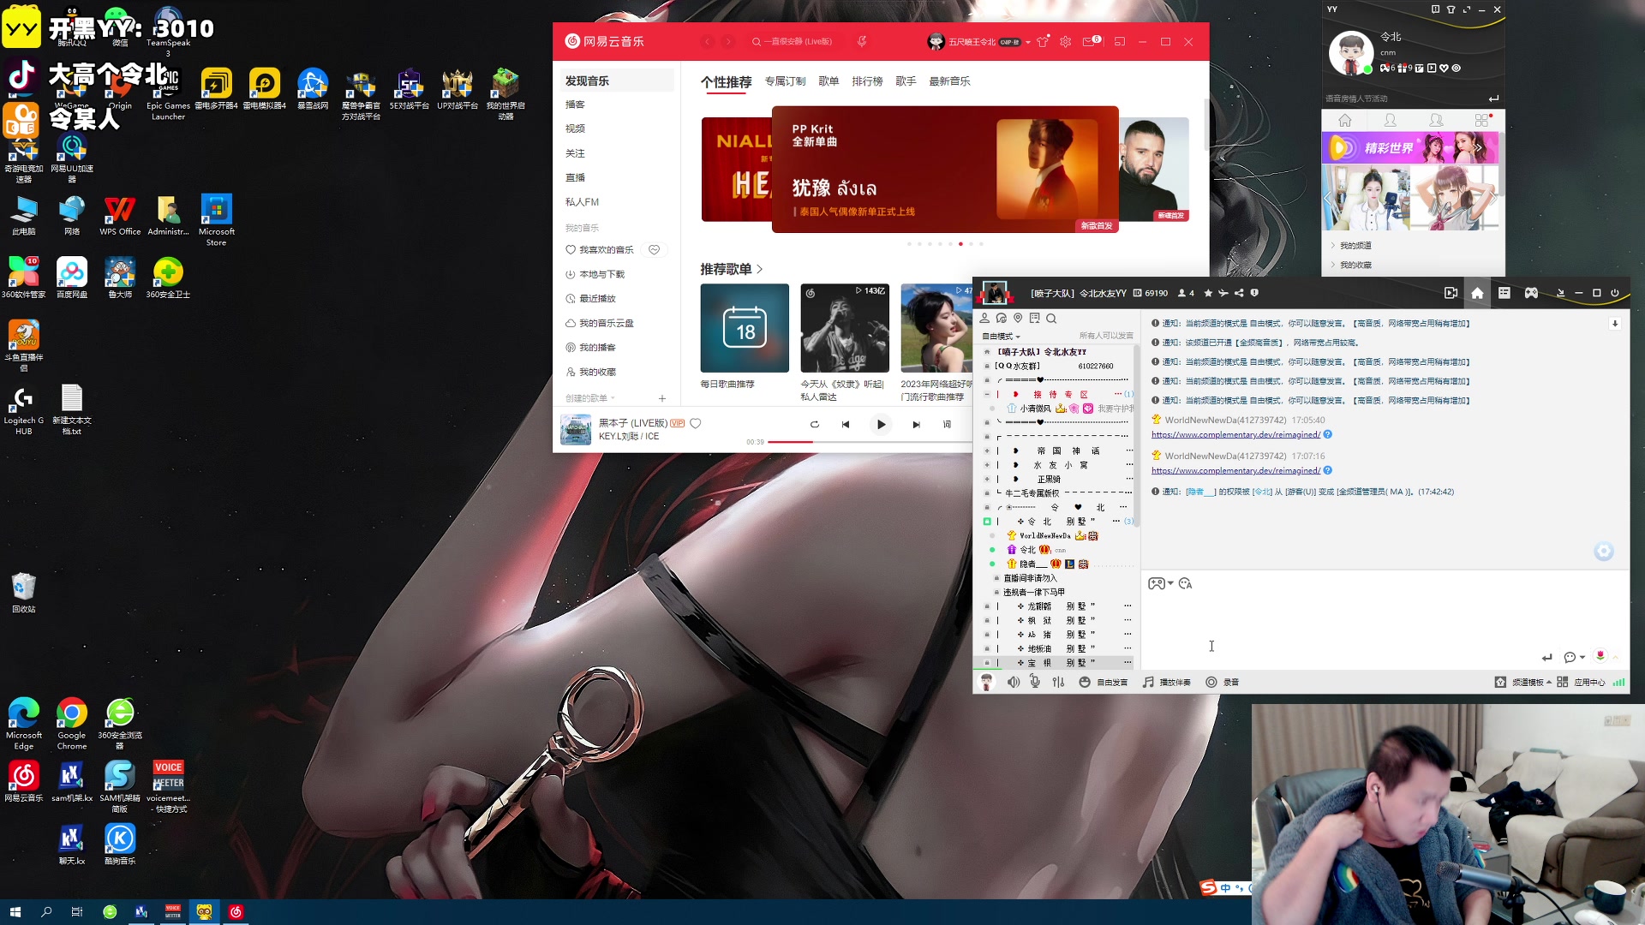The height and width of the screenshot is (925, 1645).
Task: Open 自由模式 mode dropdown
Action: [1001, 337]
